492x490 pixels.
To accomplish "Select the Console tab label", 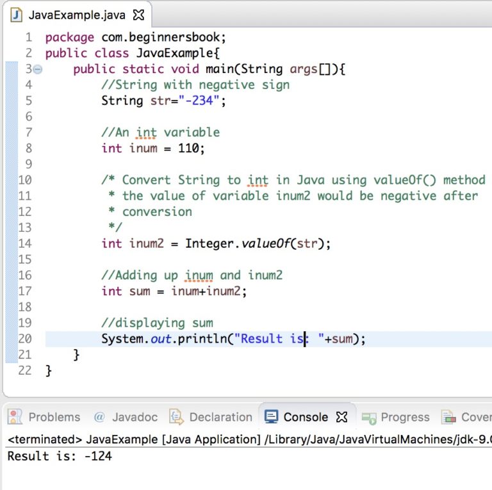I will (x=306, y=417).
